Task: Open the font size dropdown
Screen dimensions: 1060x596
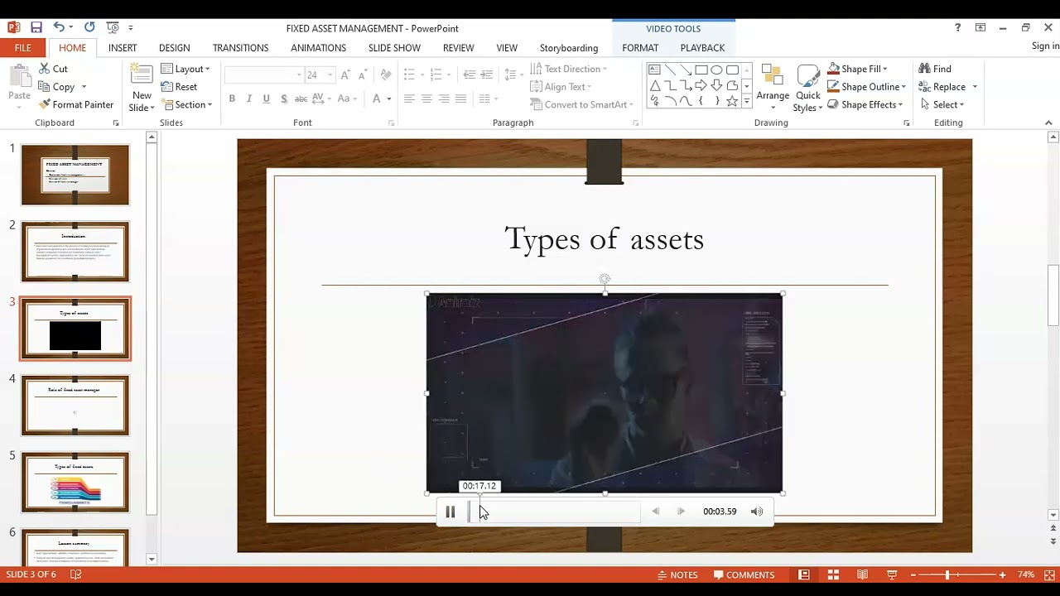Action: 330,75
